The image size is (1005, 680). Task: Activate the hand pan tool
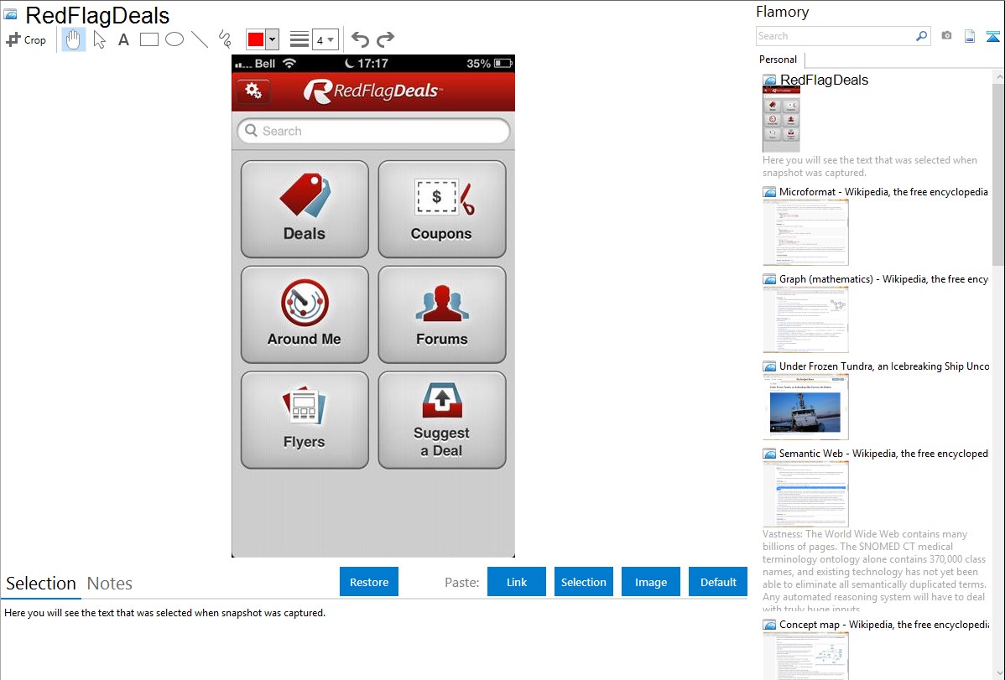coord(74,39)
